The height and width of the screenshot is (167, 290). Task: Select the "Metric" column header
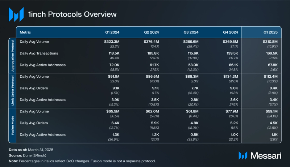click(25, 32)
